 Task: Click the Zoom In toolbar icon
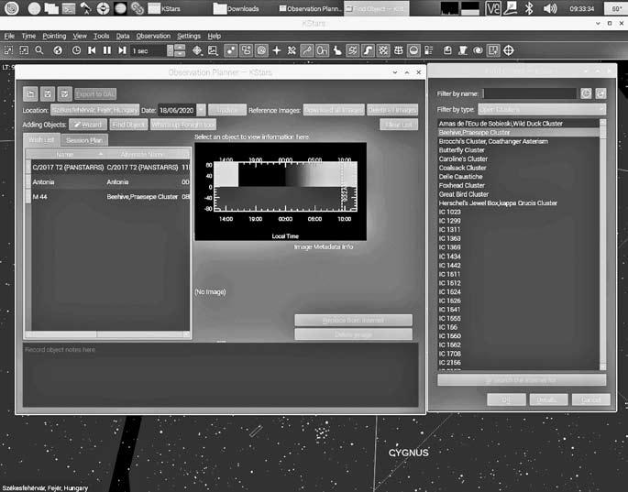click(8, 50)
